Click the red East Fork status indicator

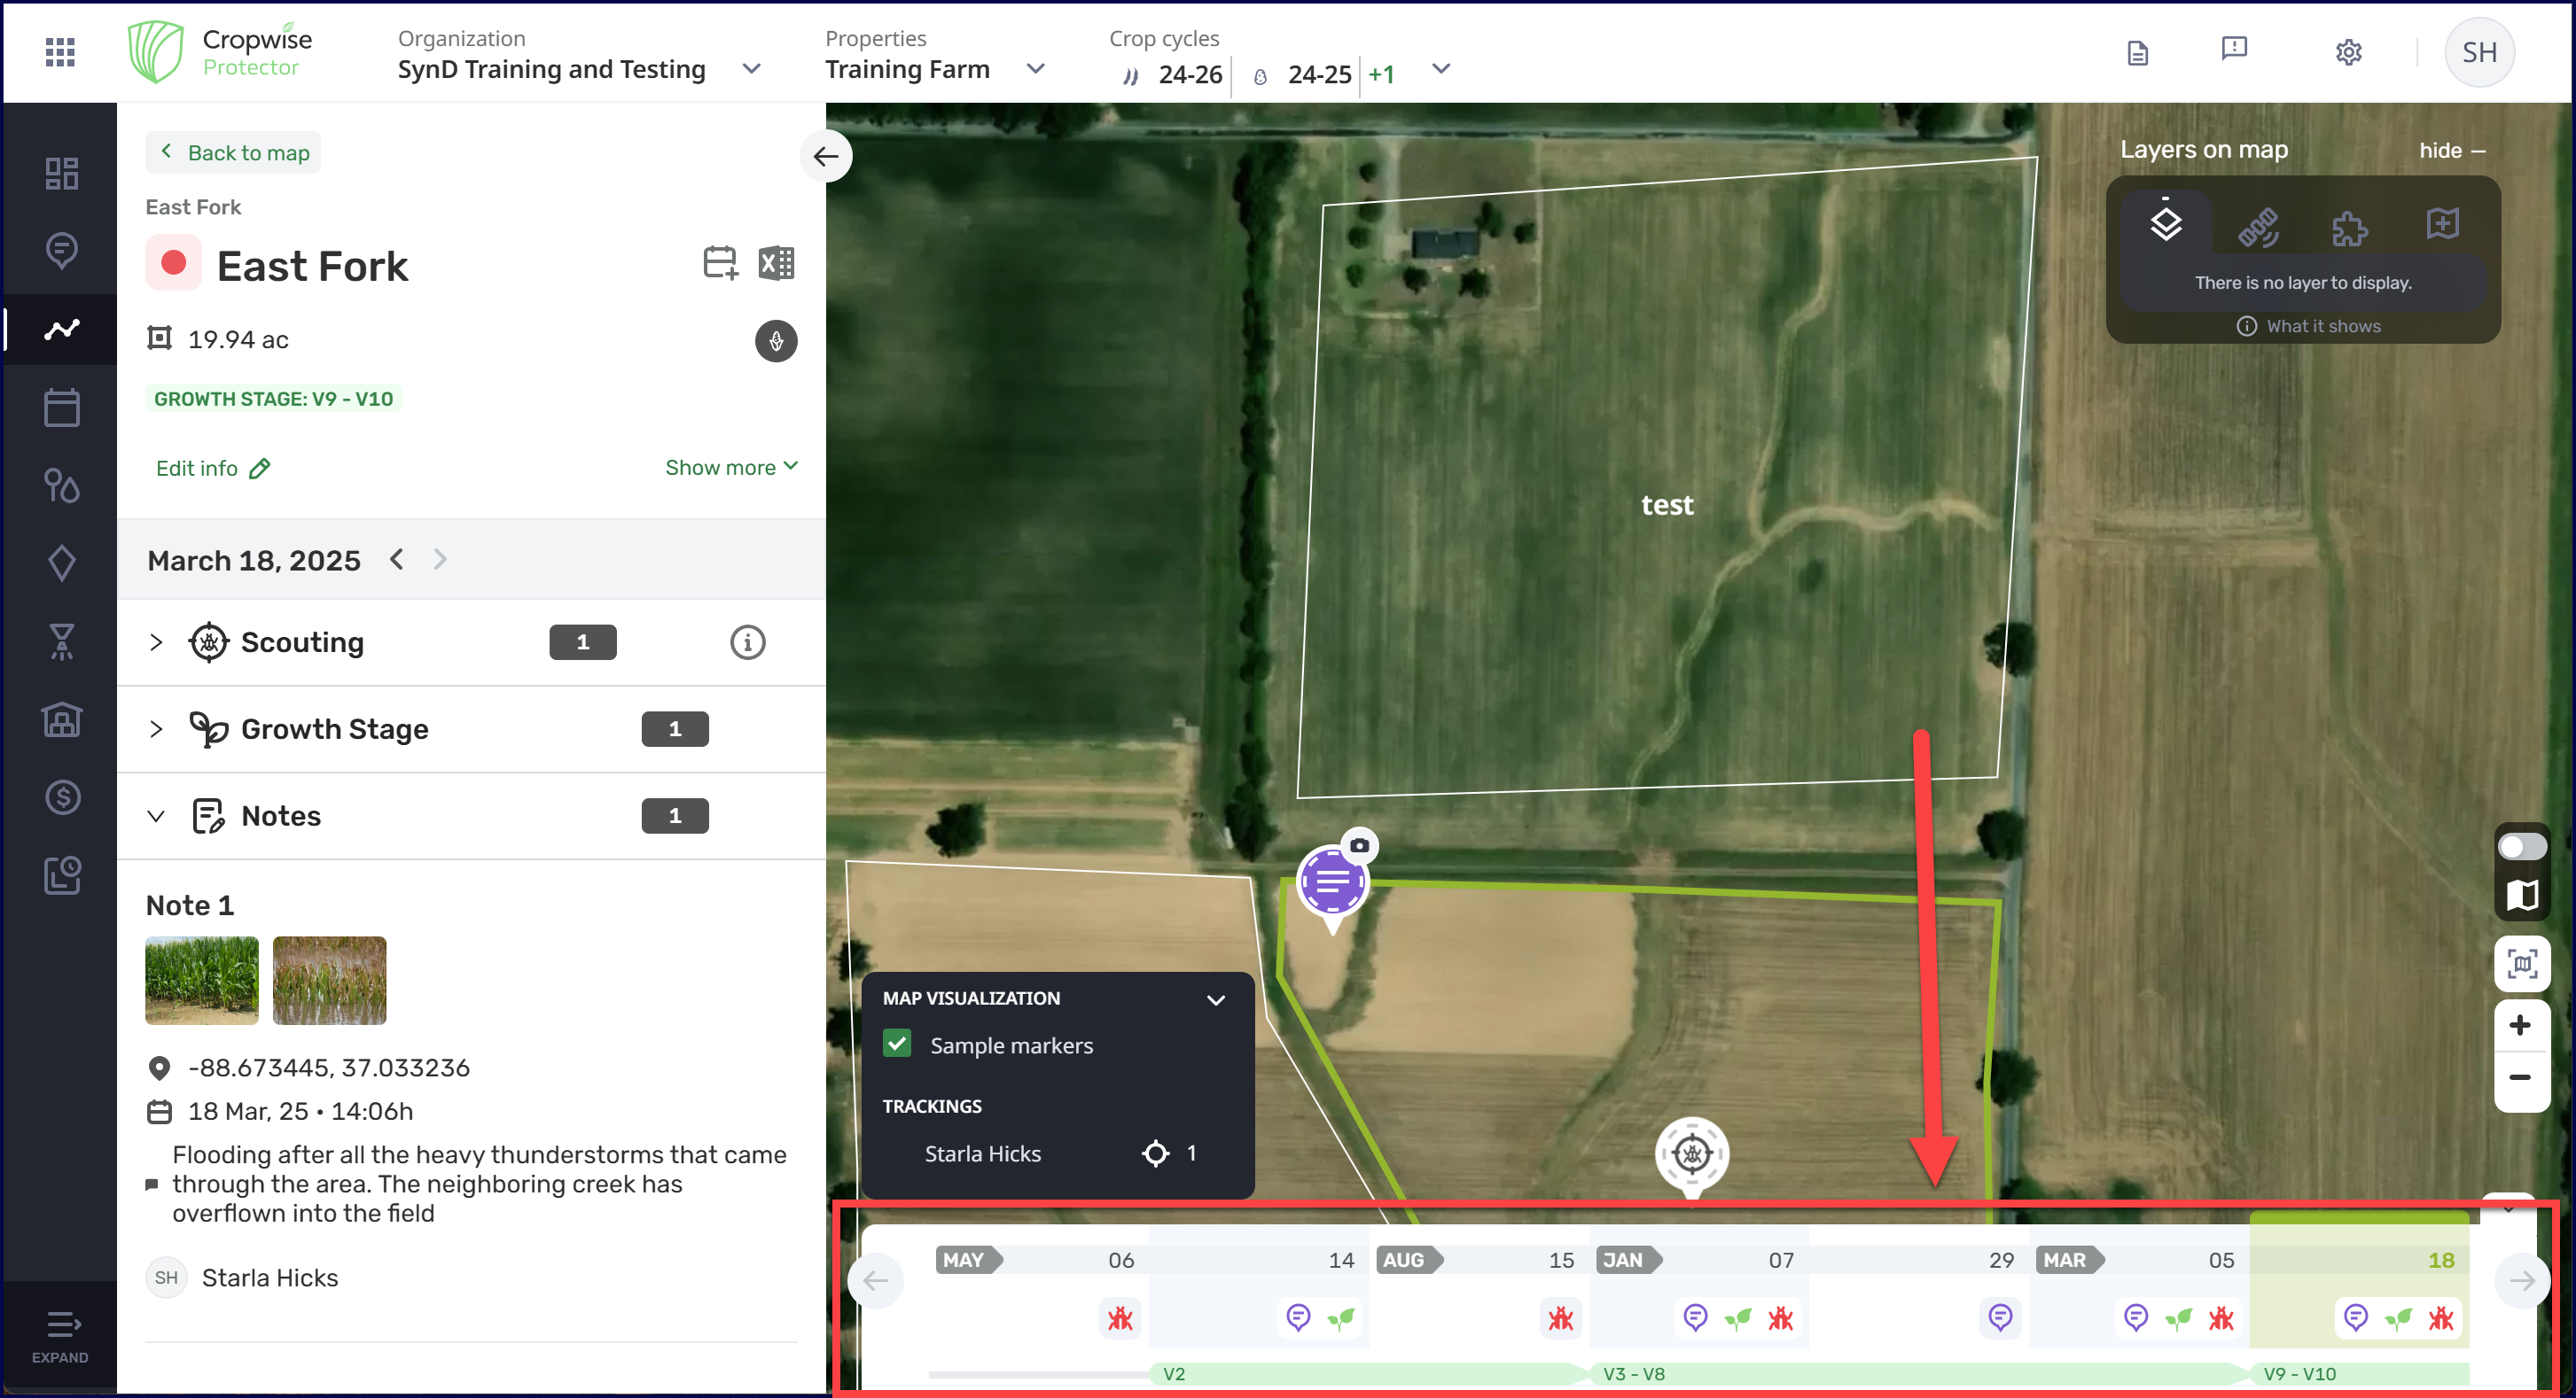click(173, 264)
